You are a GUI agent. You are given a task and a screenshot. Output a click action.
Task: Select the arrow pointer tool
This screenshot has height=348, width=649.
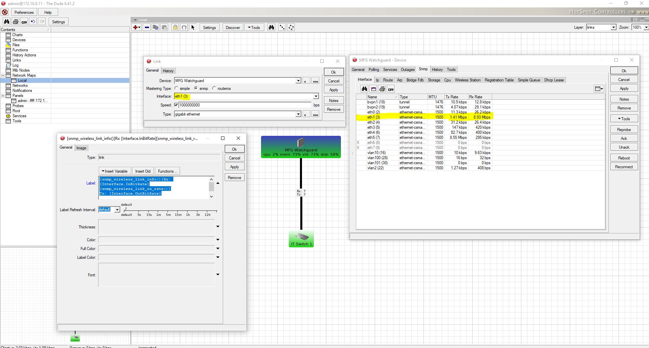click(193, 27)
